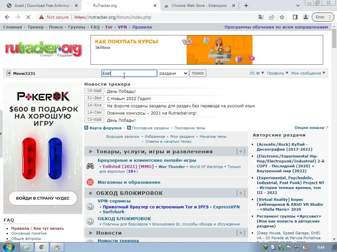This screenshot has width=337, height=252.
Task: Close the RuTracker.org tab
Action: [155, 6]
